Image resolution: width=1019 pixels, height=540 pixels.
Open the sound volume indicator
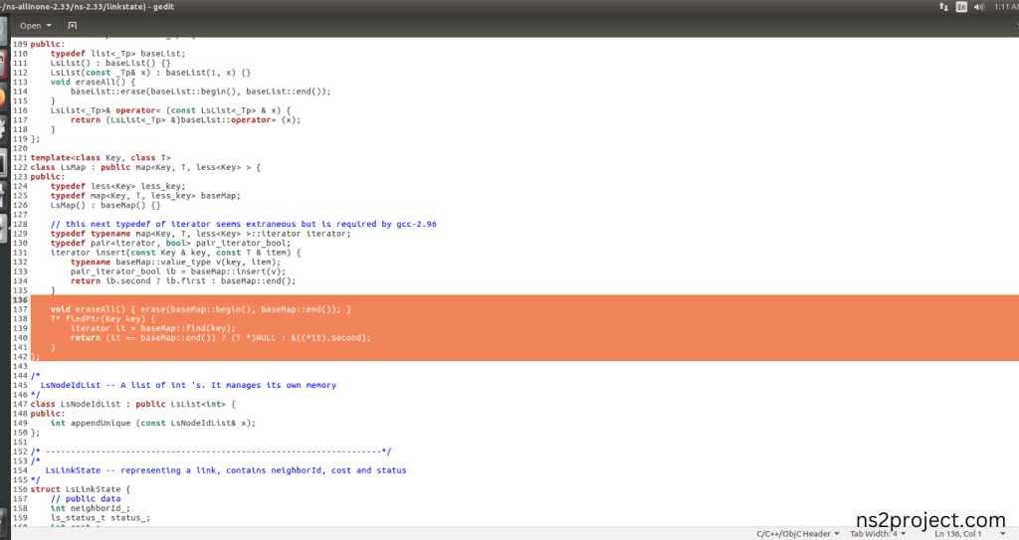coord(979,7)
